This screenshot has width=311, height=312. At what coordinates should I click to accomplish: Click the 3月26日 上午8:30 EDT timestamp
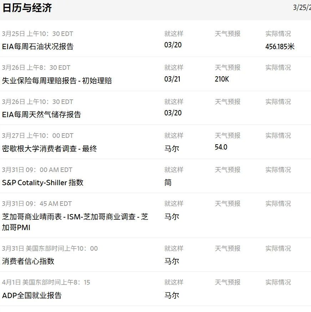click(x=36, y=67)
